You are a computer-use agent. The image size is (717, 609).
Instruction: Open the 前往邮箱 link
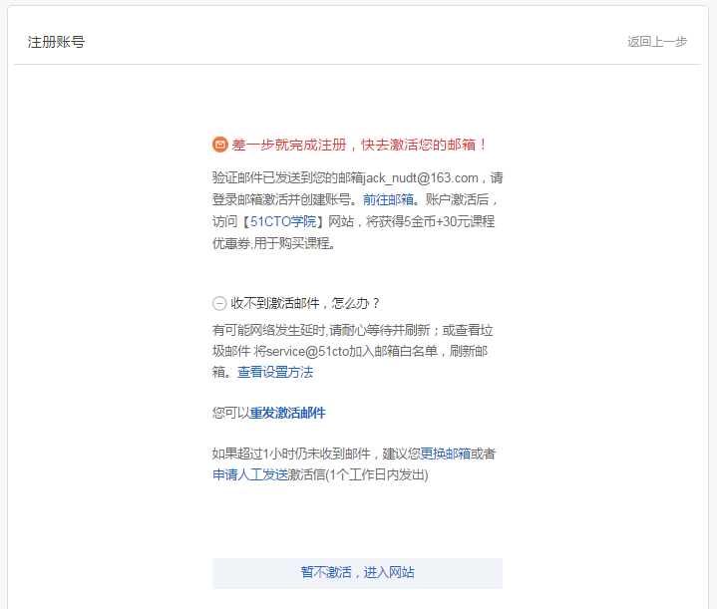point(388,199)
